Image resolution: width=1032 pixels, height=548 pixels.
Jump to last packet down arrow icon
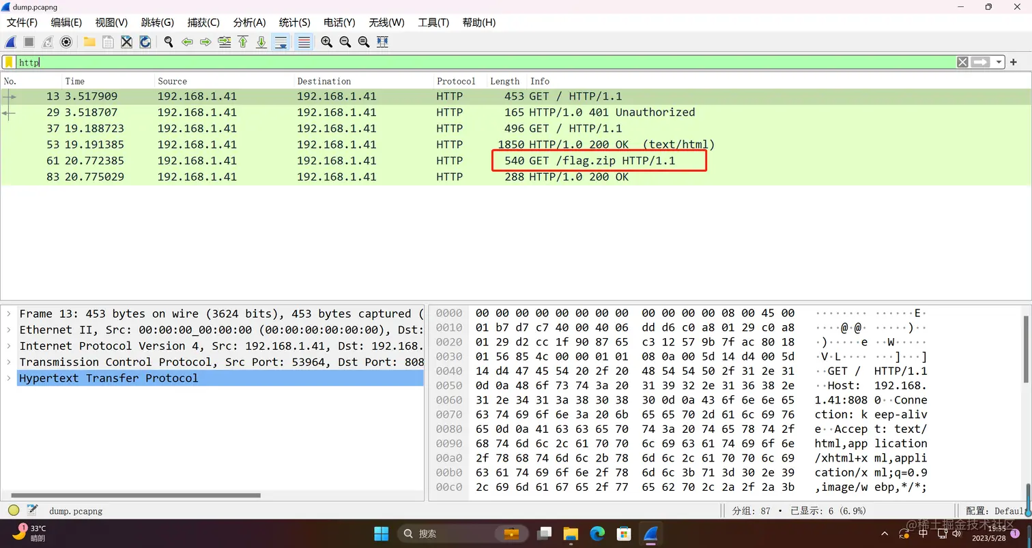pyautogui.click(x=261, y=42)
